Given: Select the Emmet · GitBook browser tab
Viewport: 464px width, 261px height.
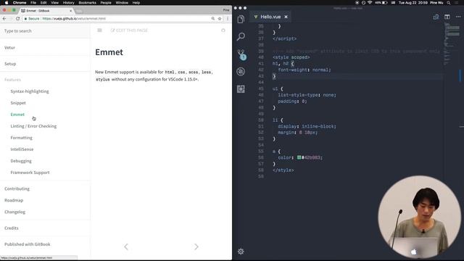Looking at the screenshot, I should tap(46, 11).
